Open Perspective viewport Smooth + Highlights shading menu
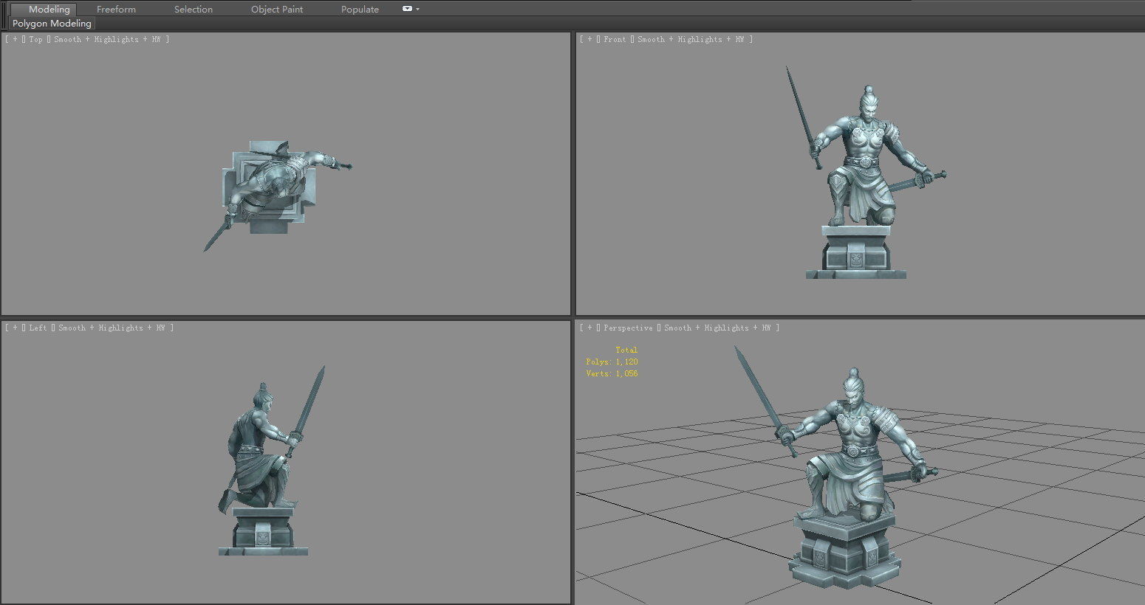Image resolution: width=1145 pixels, height=605 pixels. (x=717, y=328)
